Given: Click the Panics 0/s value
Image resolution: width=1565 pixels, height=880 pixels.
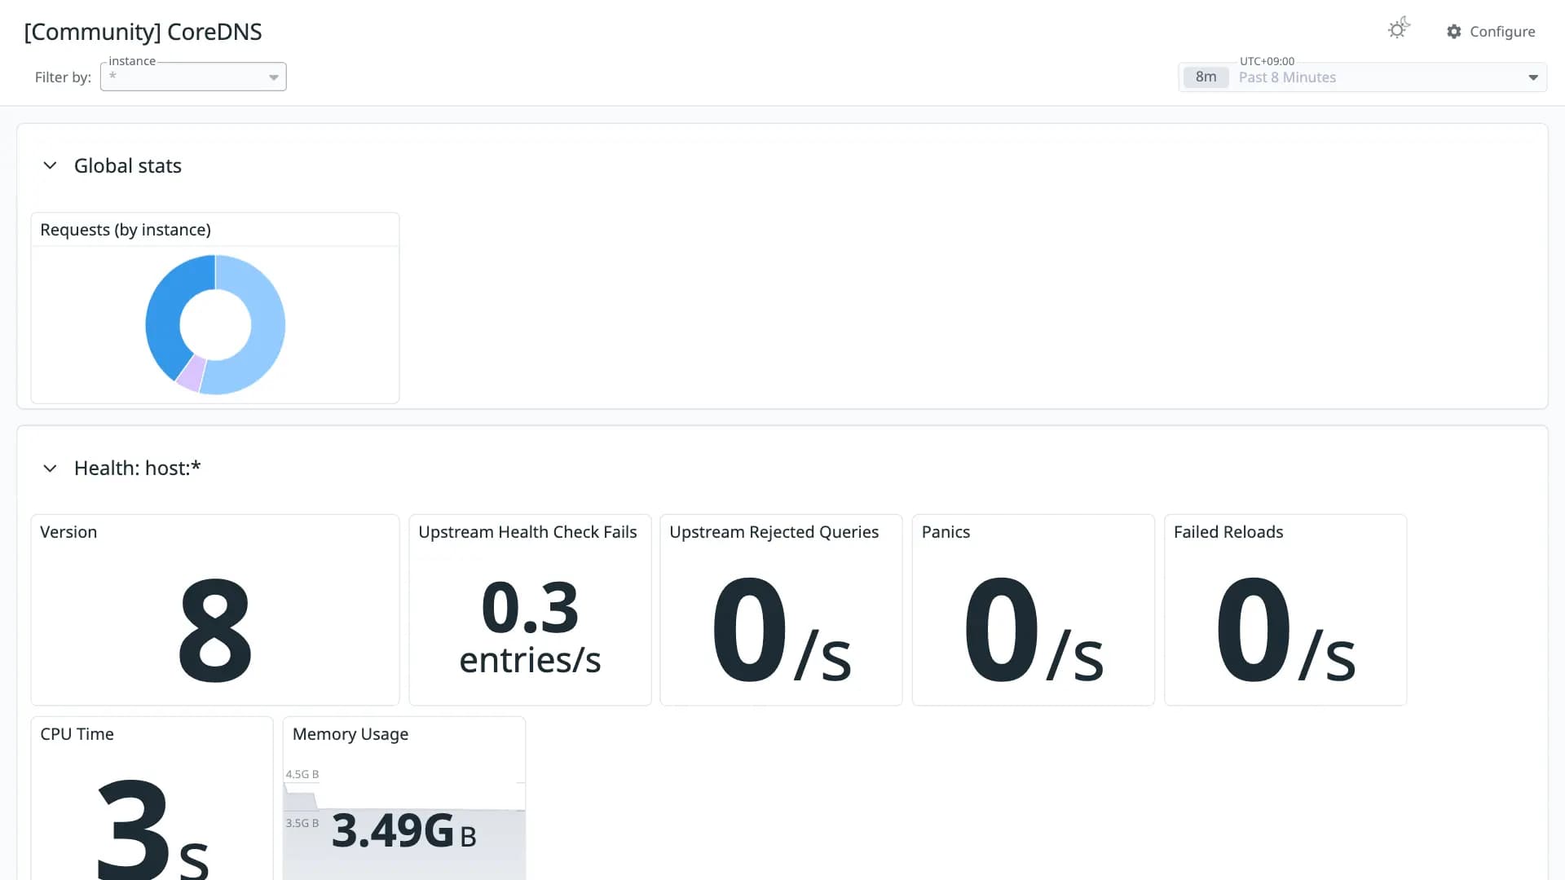Looking at the screenshot, I should coord(1033,628).
